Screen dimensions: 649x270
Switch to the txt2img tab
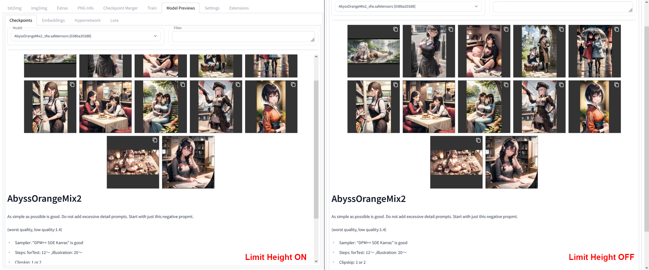pyautogui.click(x=14, y=8)
